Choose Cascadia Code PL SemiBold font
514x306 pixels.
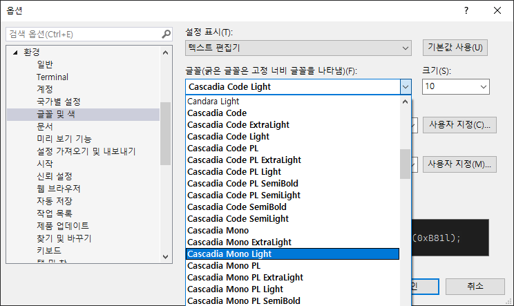click(292, 184)
